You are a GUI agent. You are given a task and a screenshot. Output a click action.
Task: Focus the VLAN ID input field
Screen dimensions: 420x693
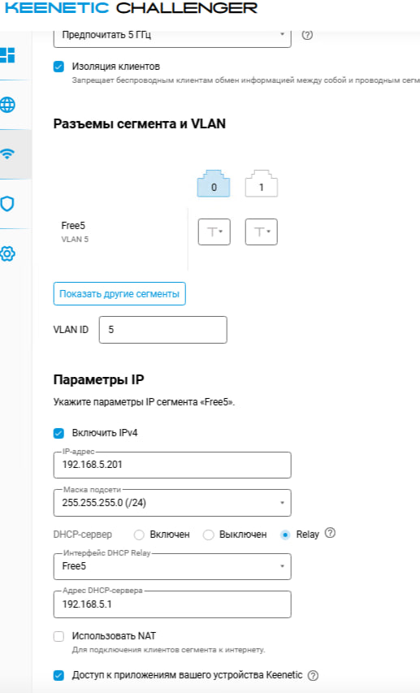point(162,330)
